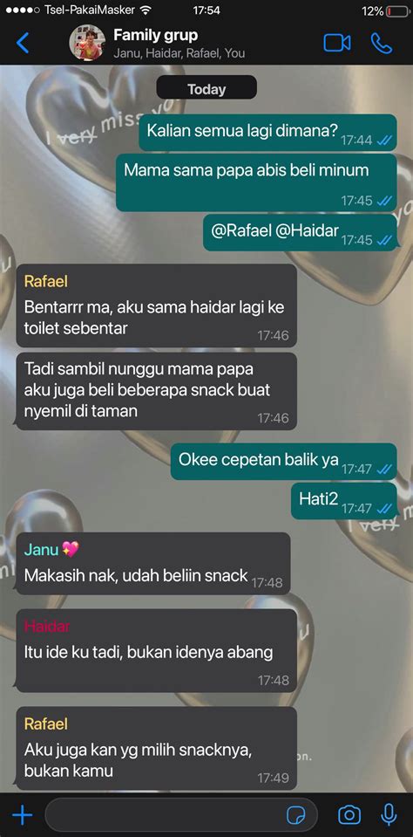
Task: Tap the red Haidar sender name
Action: [x=47, y=626]
